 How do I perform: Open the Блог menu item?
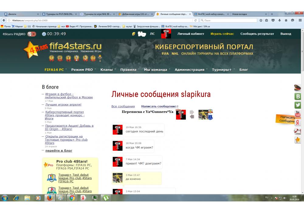244,70
